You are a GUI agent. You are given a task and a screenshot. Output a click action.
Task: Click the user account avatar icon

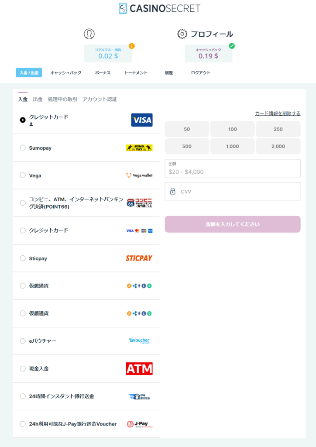pyautogui.click(x=89, y=34)
